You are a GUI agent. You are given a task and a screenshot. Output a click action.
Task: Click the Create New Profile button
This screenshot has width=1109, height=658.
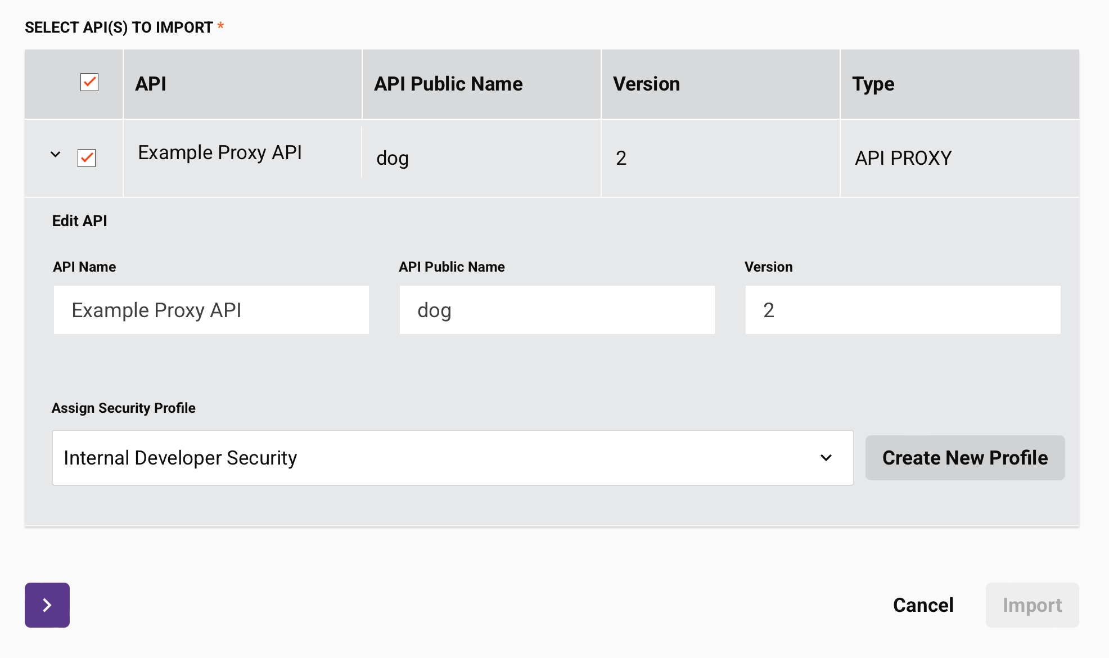tap(964, 458)
